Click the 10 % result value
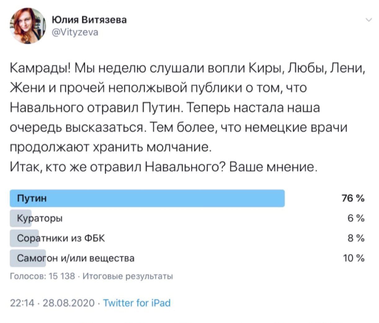The height and width of the screenshot is (323, 379). (x=354, y=258)
